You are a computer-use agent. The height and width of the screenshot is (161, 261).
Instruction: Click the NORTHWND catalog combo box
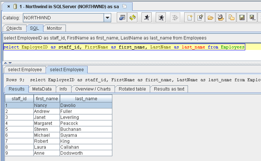click(67, 18)
